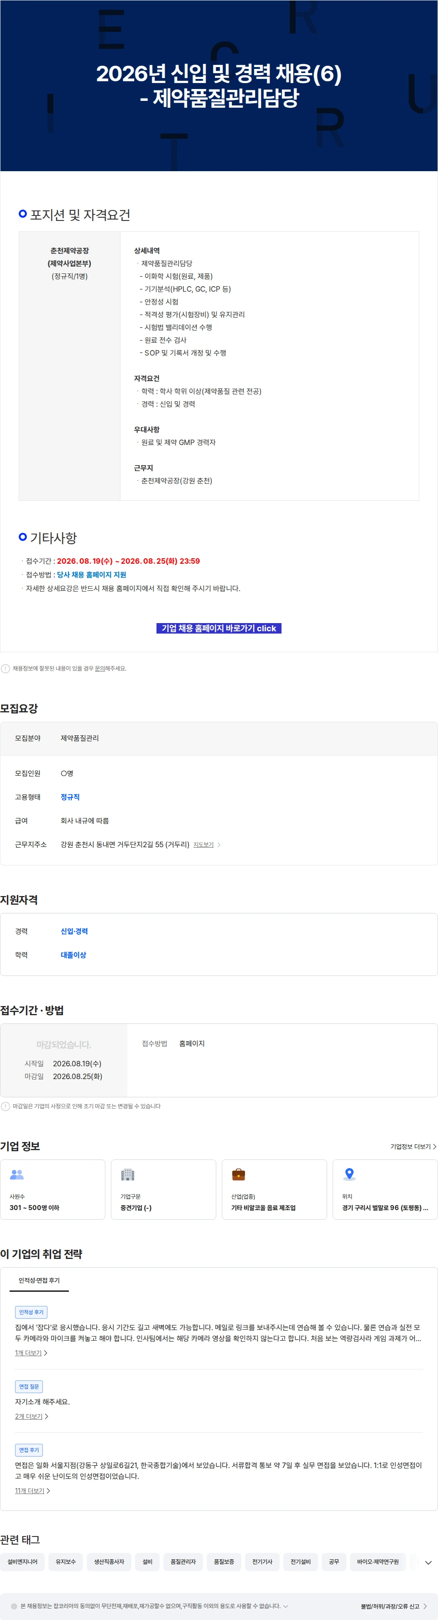Screen dimensions: 438x1620
Task: Click the 강원 춘천시 동내면 거두단지2길 55 address
Action: (x=125, y=844)
